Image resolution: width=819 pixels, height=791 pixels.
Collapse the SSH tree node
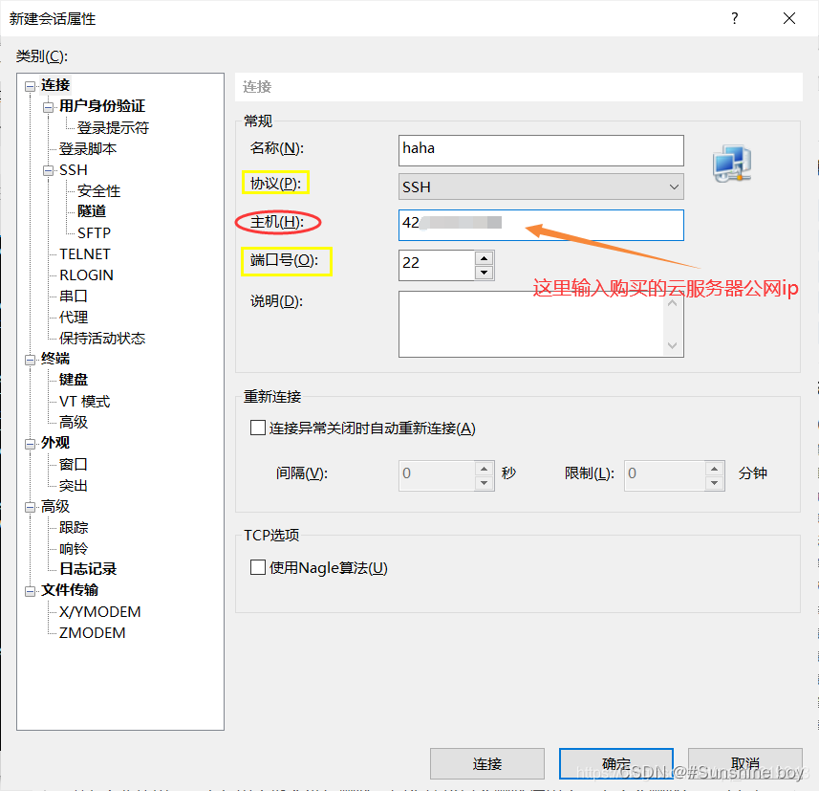click(48, 170)
